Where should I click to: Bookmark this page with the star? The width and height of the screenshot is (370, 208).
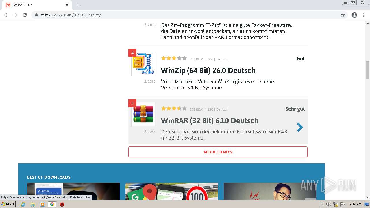[343, 15]
